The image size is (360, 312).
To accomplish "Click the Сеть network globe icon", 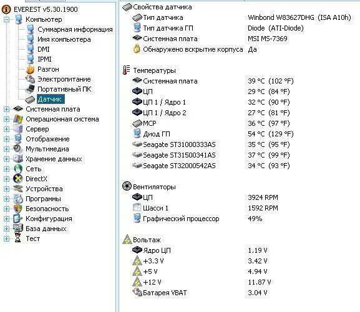I will point(18,169).
